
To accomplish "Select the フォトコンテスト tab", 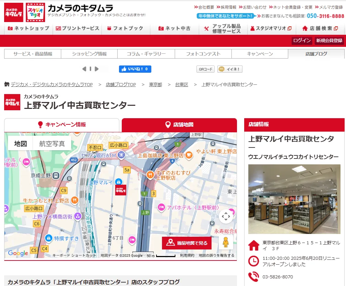I will [x=203, y=54].
